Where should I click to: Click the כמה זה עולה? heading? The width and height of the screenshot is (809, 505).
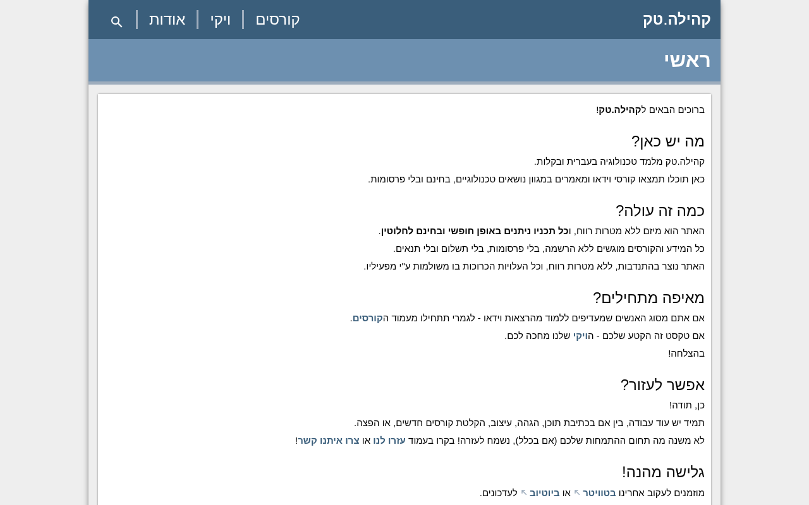[660, 210]
